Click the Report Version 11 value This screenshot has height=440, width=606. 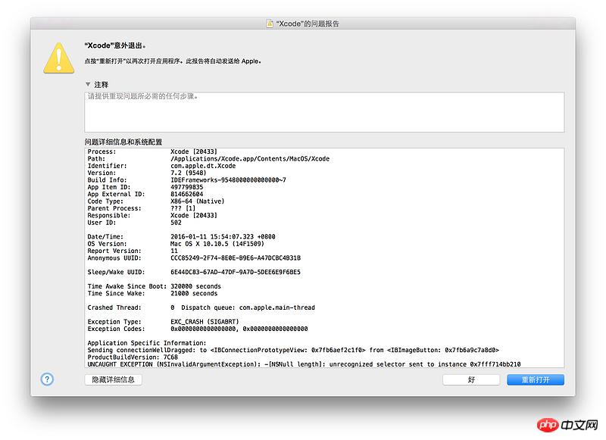click(x=174, y=251)
